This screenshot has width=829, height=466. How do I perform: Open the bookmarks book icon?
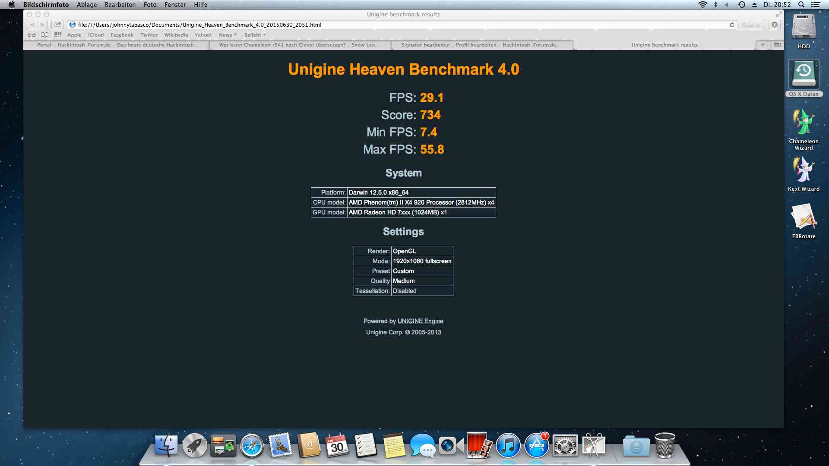point(44,35)
